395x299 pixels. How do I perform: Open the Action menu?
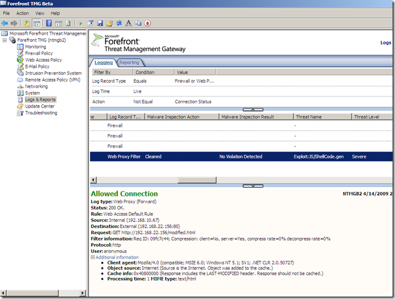click(x=22, y=14)
